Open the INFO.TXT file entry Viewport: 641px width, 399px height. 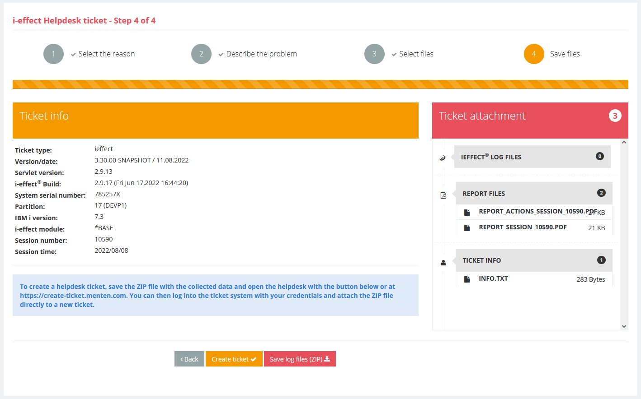(x=493, y=279)
